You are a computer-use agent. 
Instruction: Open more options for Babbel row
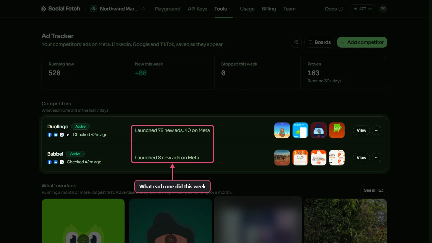(377, 158)
